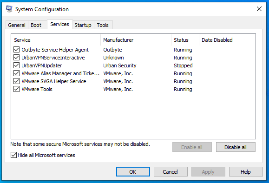Sort by the Manufacturer column header

click(136, 40)
